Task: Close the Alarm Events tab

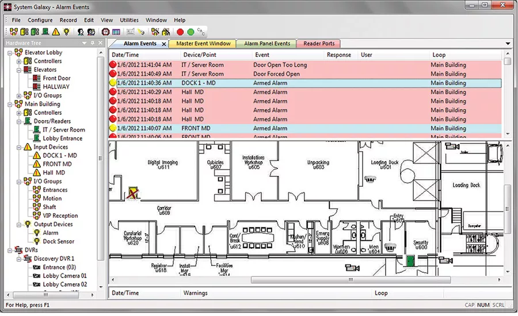Action: [x=164, y=44]
